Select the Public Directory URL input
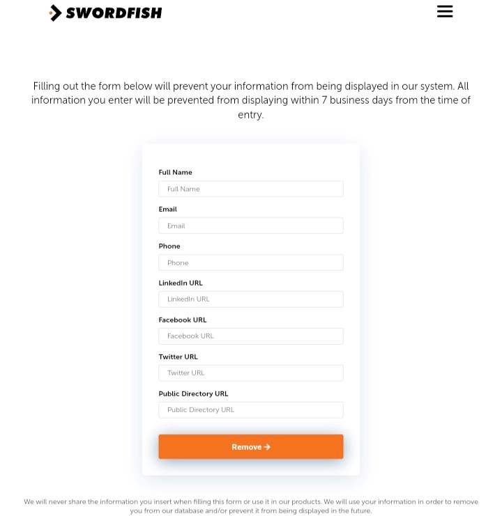The image size is (502, 516). tap(251, 409)
